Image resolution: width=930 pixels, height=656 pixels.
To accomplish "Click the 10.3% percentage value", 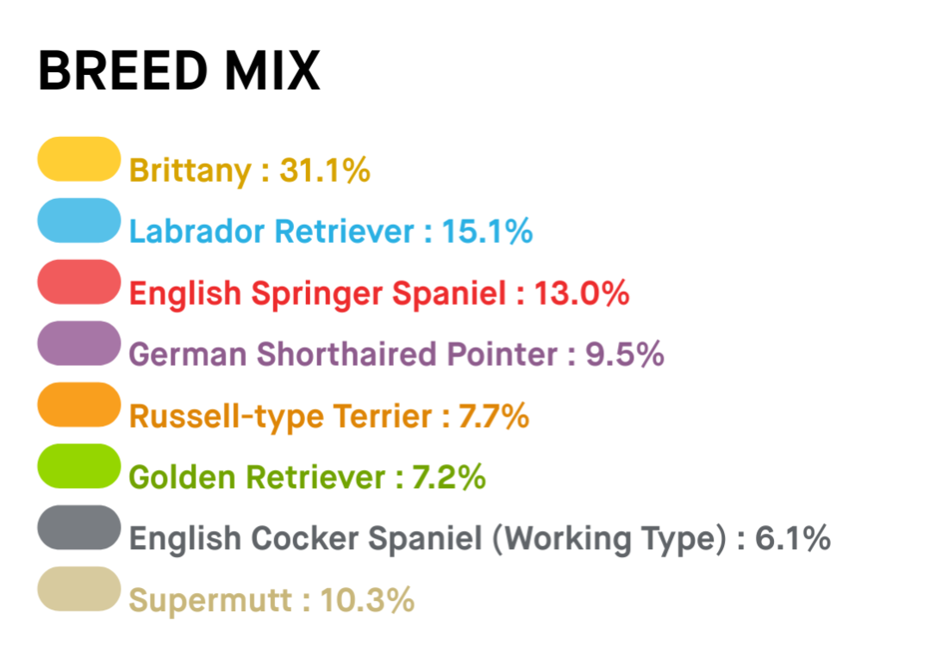I will click(x=368, y=600).
